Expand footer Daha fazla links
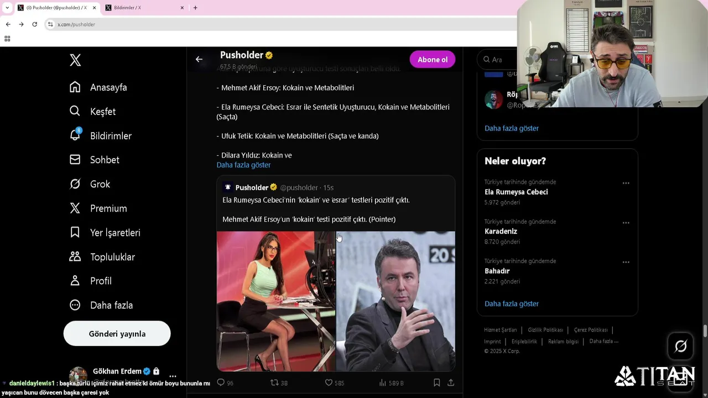 603,341
